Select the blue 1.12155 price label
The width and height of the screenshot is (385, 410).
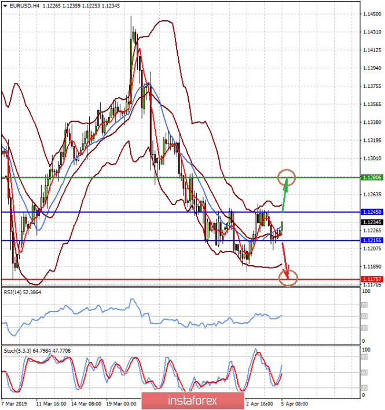[x=372, y=240]
